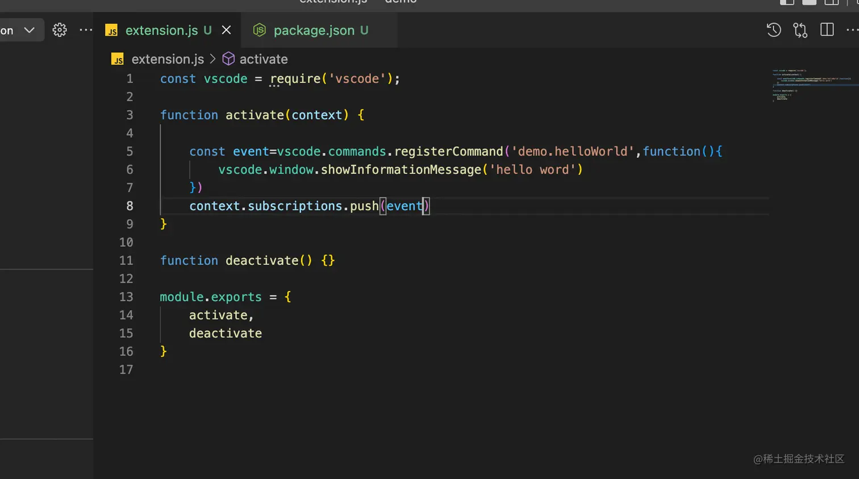
Task: Click 'deactivate' on line 15
Action: (x=226, y=333)
